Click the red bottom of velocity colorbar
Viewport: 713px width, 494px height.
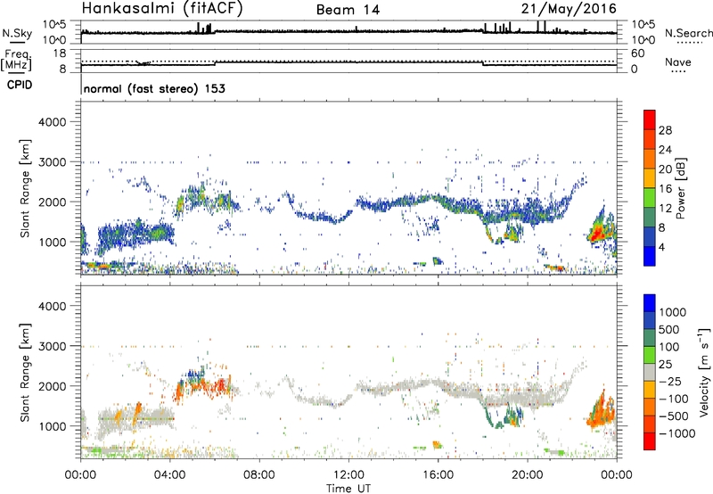tap(650, 441)
